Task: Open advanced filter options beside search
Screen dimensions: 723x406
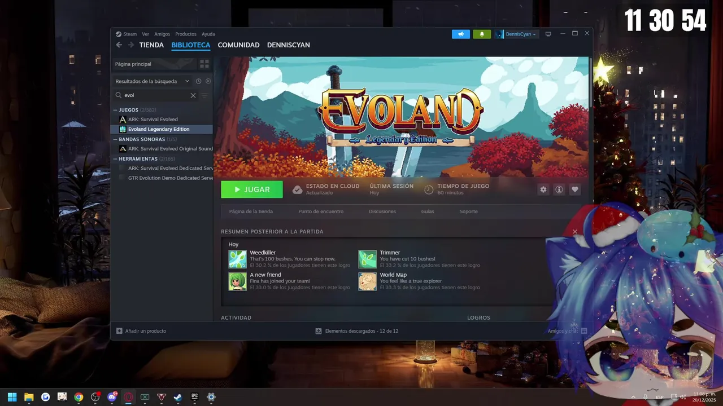Action: (x=204, y=95)
